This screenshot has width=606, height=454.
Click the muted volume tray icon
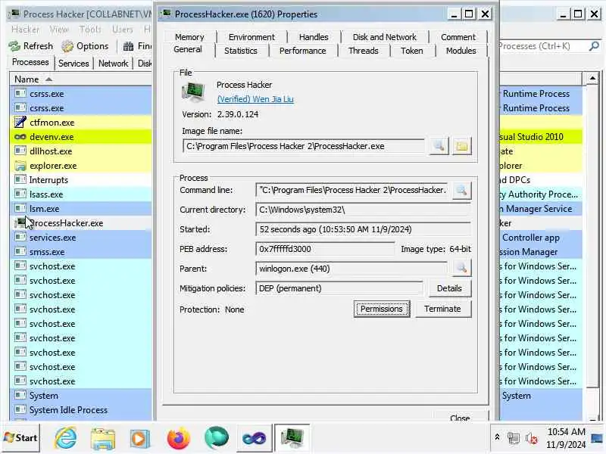point(532,438)
